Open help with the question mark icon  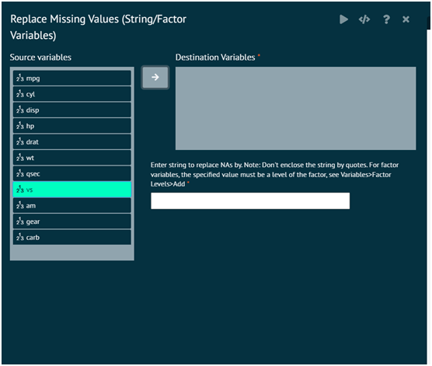386,19
